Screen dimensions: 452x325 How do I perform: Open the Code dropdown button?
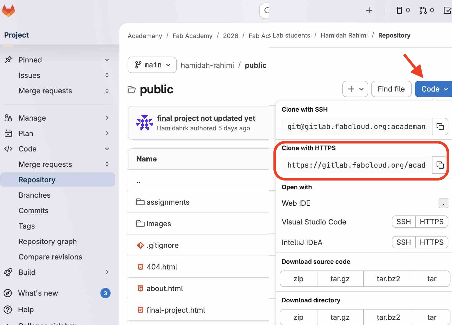pos(434,89)
